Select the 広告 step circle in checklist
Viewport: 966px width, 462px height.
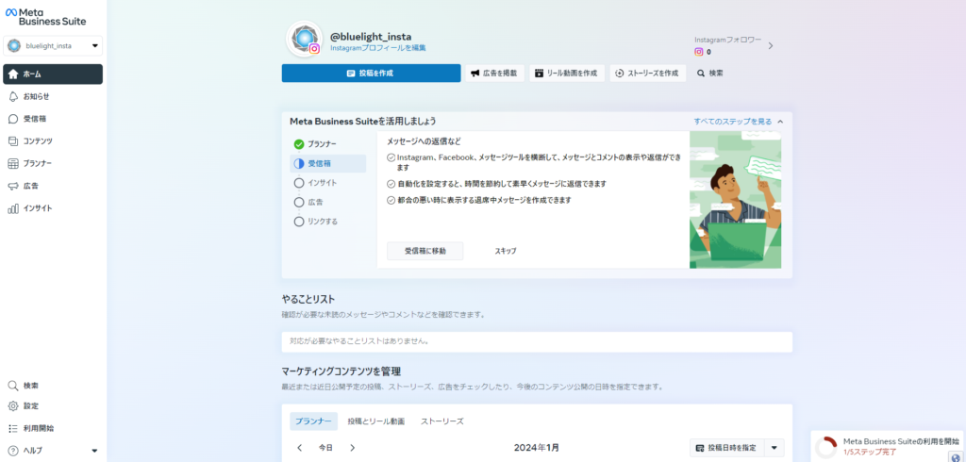point(299,202)
